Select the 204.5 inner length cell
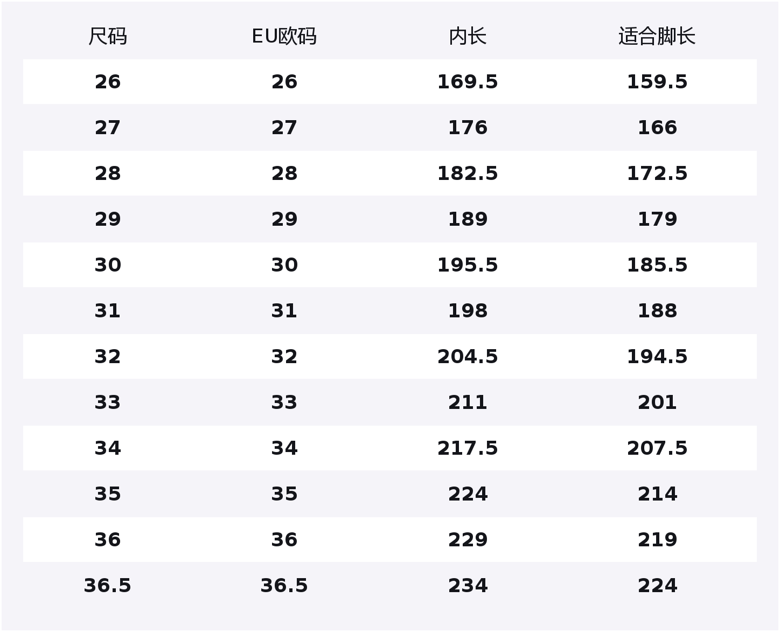This screenshot has width=780, height=632. [x=468, y=357]
